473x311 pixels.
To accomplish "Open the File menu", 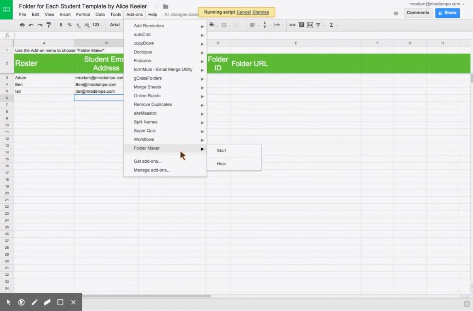I will (x=23, y=15).
